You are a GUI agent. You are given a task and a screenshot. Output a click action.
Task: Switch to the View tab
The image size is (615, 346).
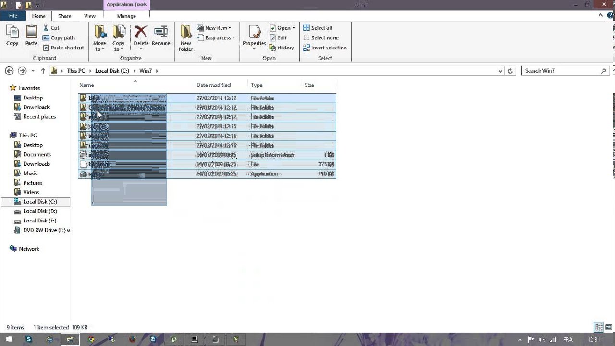[89, 16]
